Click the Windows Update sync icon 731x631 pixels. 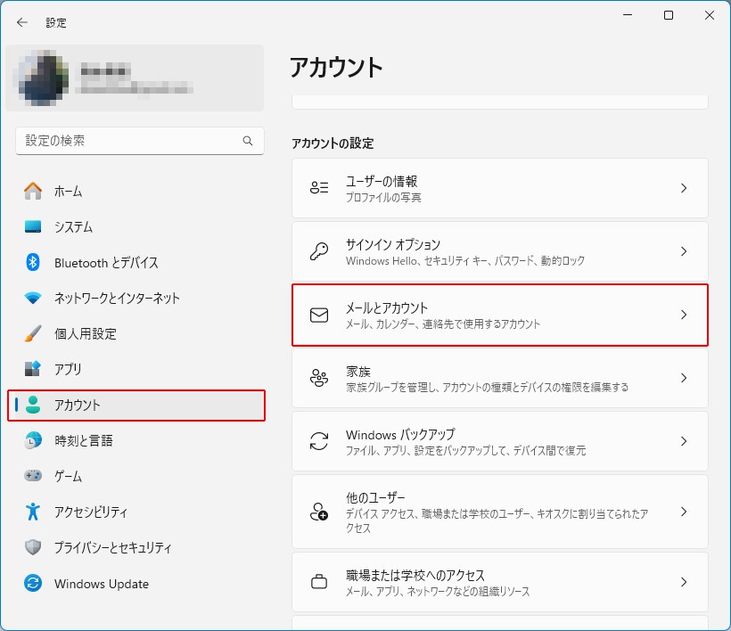33,584
